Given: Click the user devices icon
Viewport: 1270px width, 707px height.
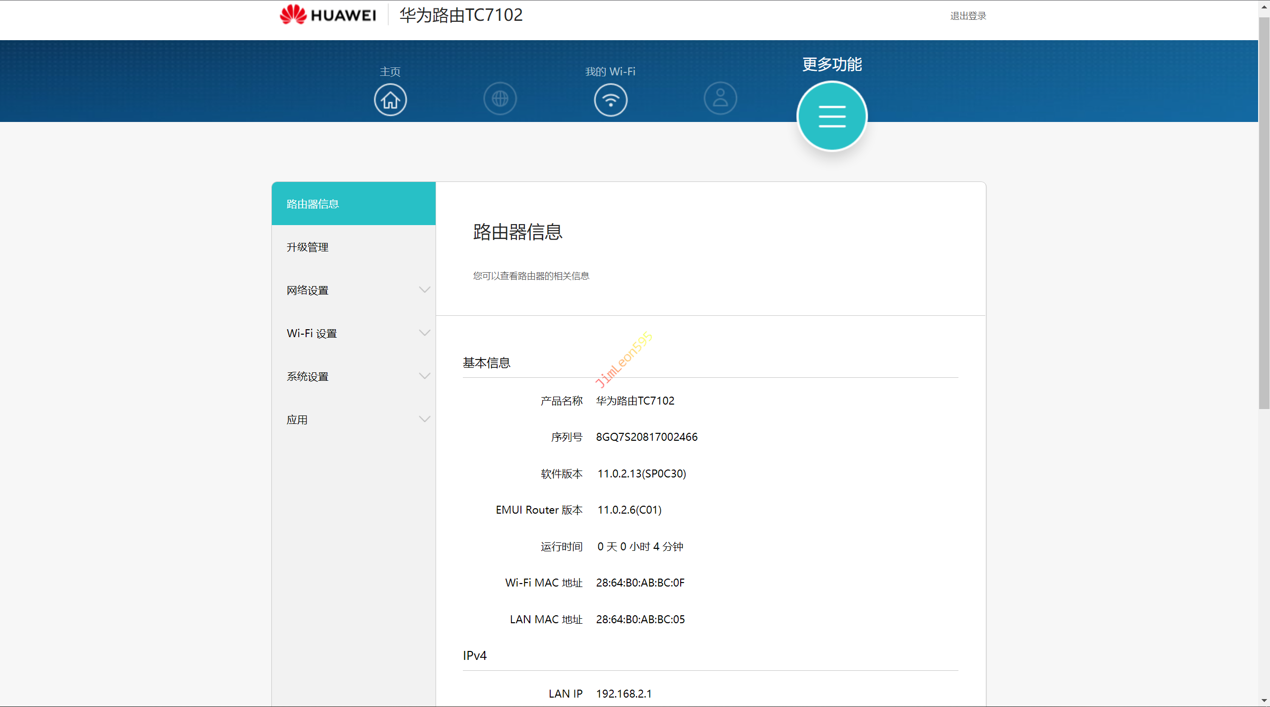Looking at the screenshot, I should 720,98.
